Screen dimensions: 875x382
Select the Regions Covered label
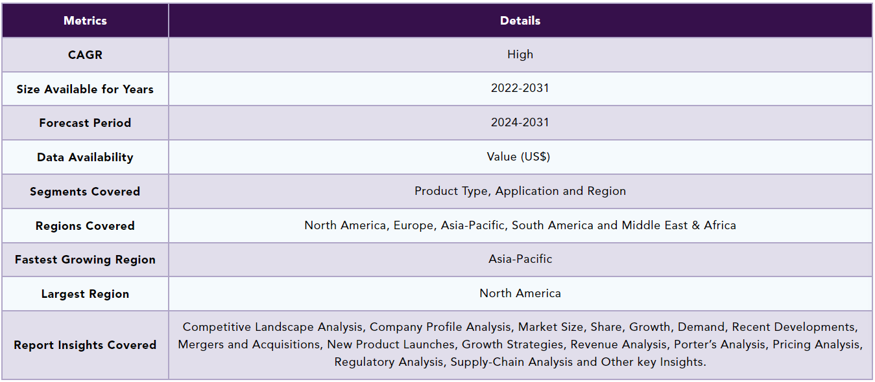click(85, 226)
